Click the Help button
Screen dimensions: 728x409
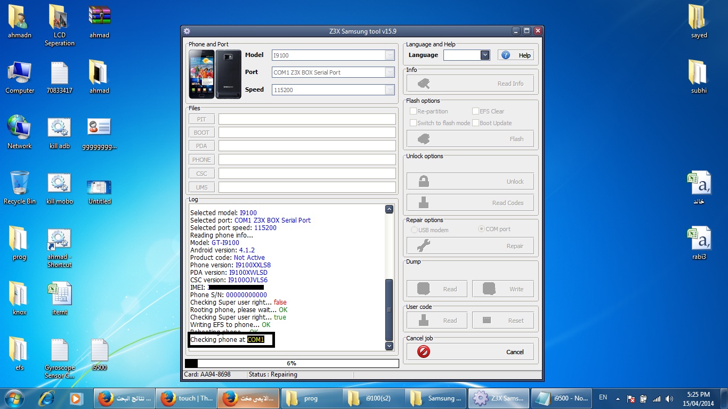[516, 55]
